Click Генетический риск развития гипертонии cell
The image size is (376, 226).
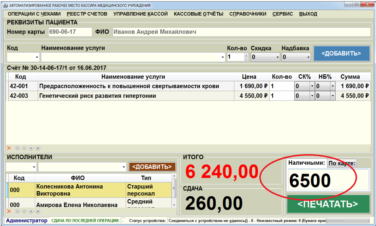(x=136, y=96)
